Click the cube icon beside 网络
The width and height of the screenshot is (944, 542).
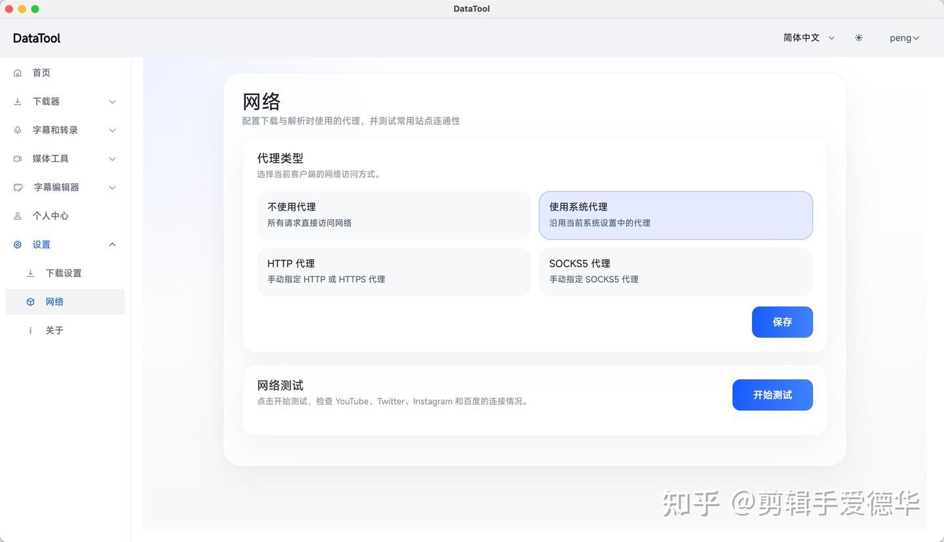(x=30, y=302)
